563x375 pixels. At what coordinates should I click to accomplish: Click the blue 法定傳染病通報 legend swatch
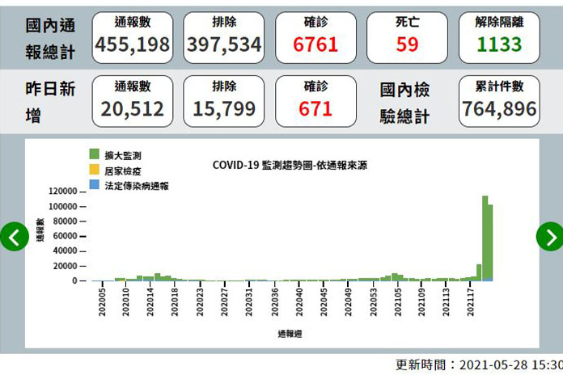point(94,185)
